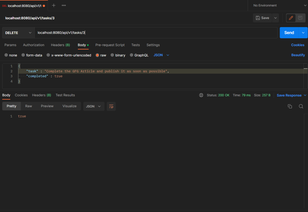Click the request title localhost:8080/api/v1/tasks/3
The height and width of the screenshot is (212, 308).
point(30,18)
